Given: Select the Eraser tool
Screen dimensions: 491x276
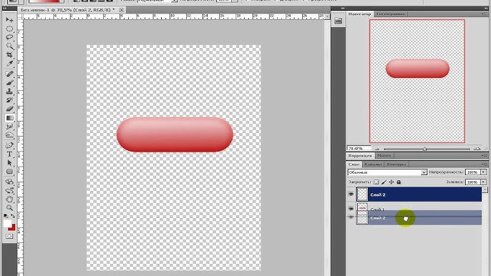Looking at the screenshot, I should tap(9, 109).
